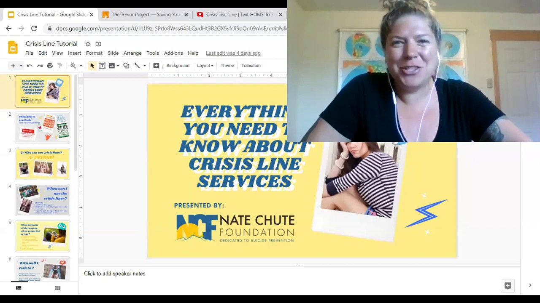The image size is (540, 303).
Task: Click the move to folder icon
Action: tap(98, 44)
